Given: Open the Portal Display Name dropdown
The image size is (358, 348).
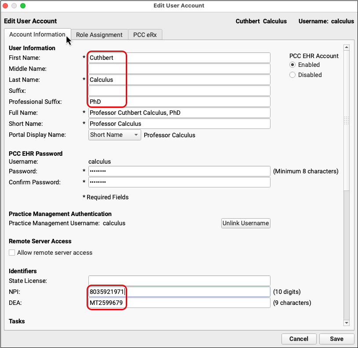Looking at the screenshot, I should point(114,135).
